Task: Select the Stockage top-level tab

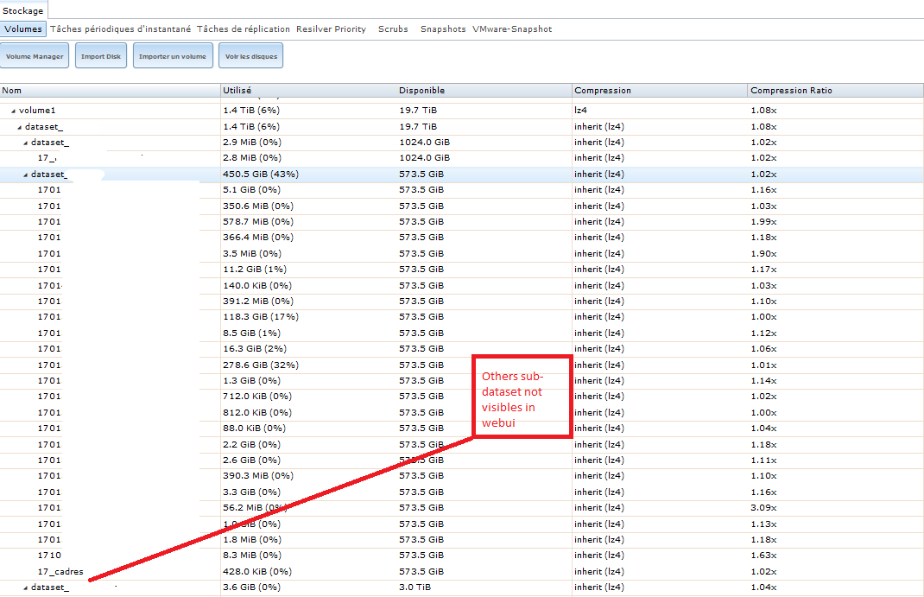Action: click(x=23, y=10)
